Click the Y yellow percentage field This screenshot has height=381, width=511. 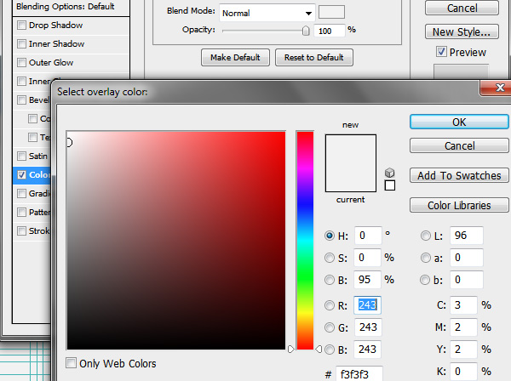pos(464,350)
